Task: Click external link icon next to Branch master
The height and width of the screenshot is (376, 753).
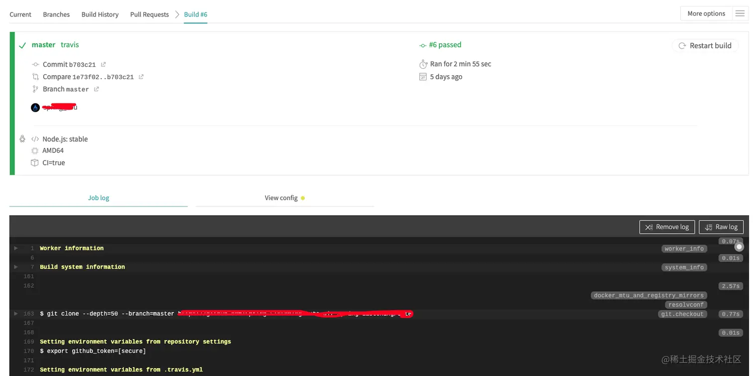Action: coord(96,89)
